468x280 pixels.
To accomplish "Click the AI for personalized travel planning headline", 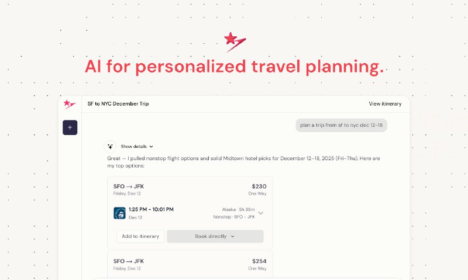I will pyautogui.click(x=235, y=66).
